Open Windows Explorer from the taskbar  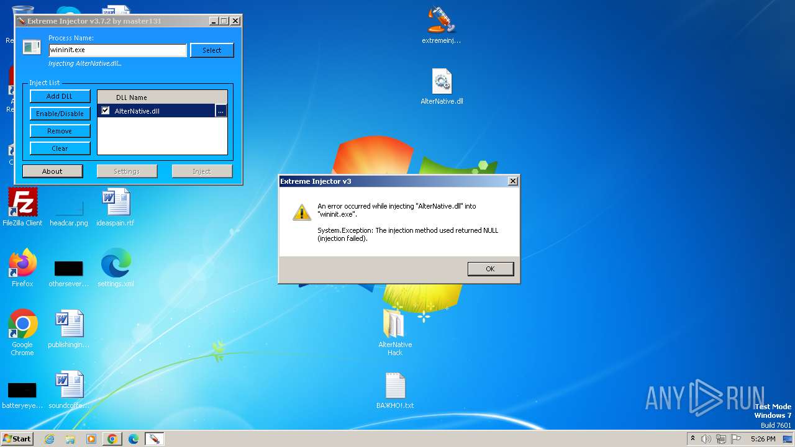pyautogui.click(x=70, y=439)
